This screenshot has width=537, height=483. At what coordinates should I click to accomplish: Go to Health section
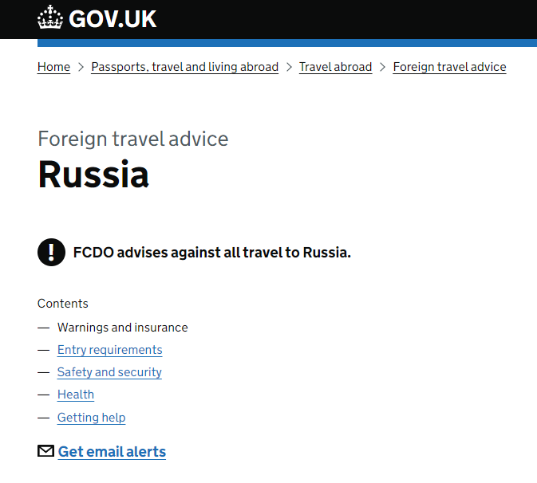(76, 395)
